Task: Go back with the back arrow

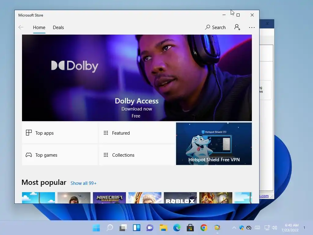Action: click(x=21, y=27)
